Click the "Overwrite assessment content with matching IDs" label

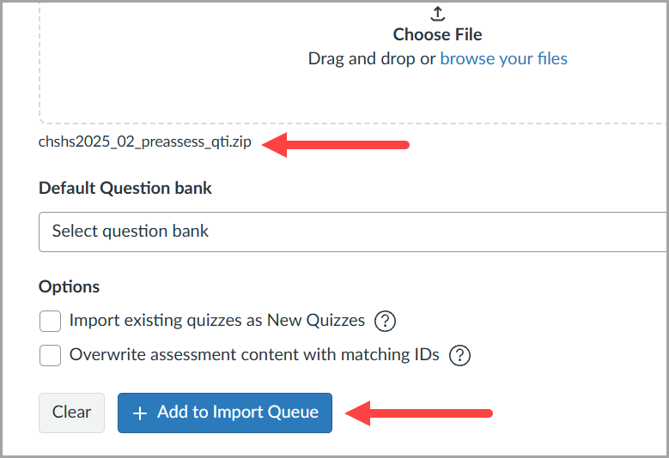[x=254, y=354]
